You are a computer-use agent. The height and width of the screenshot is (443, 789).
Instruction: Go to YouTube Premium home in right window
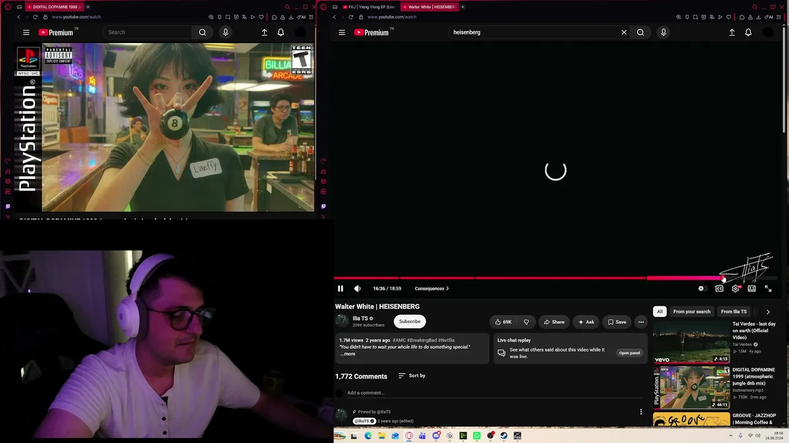(371, 33)
